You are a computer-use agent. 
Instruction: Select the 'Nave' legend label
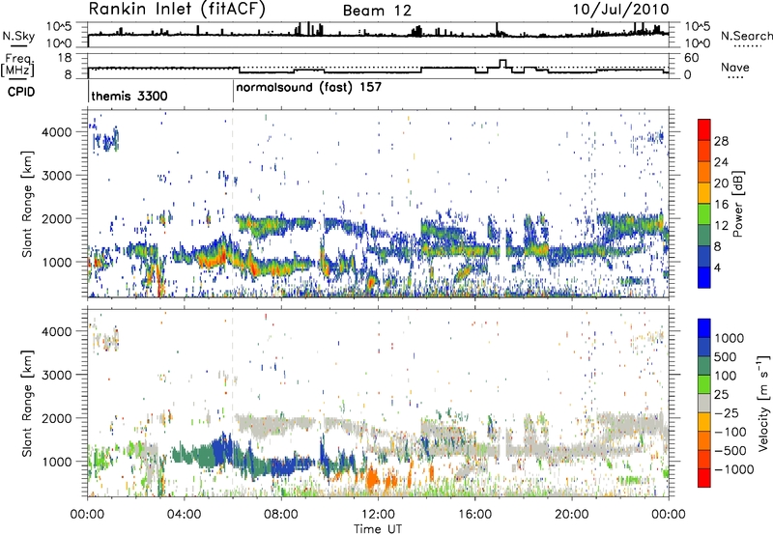735,67
